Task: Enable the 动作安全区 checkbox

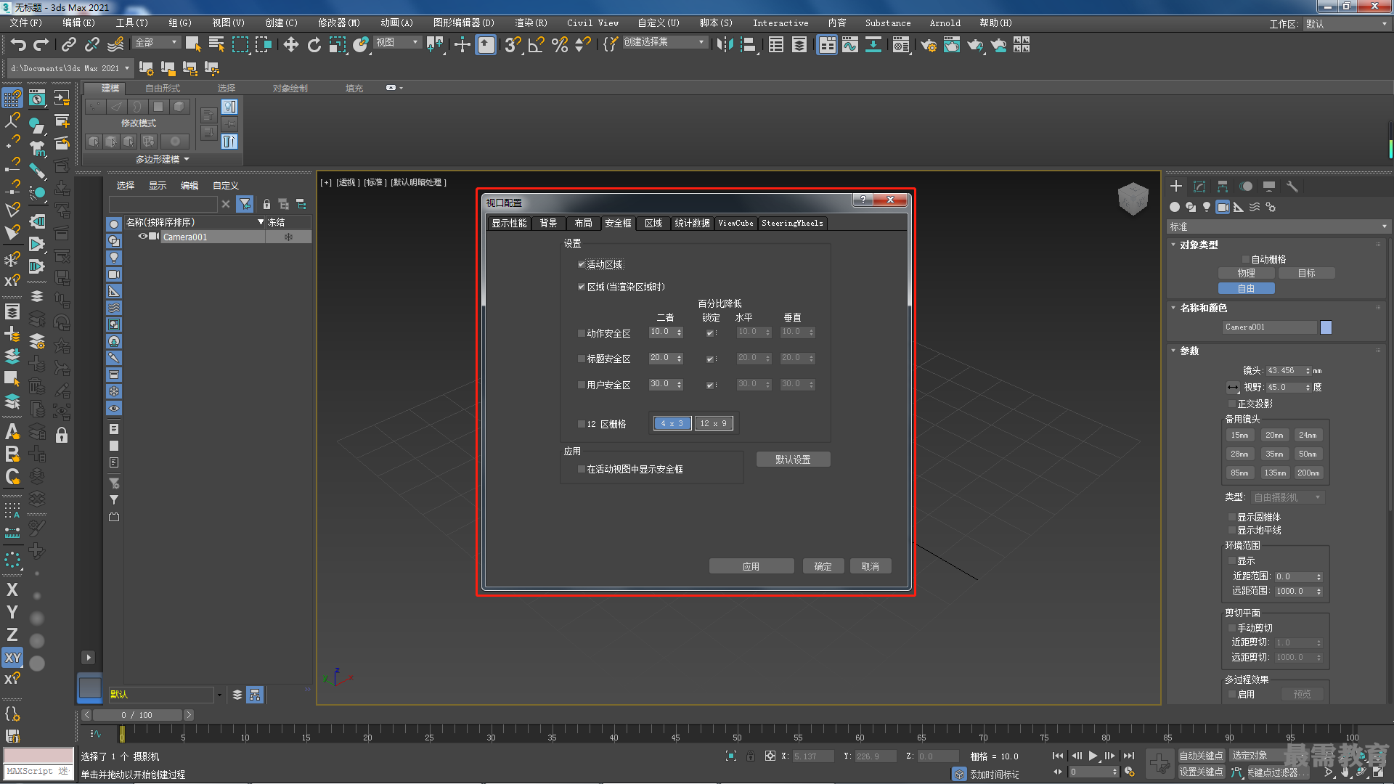Action: click(x=582, y=333)
